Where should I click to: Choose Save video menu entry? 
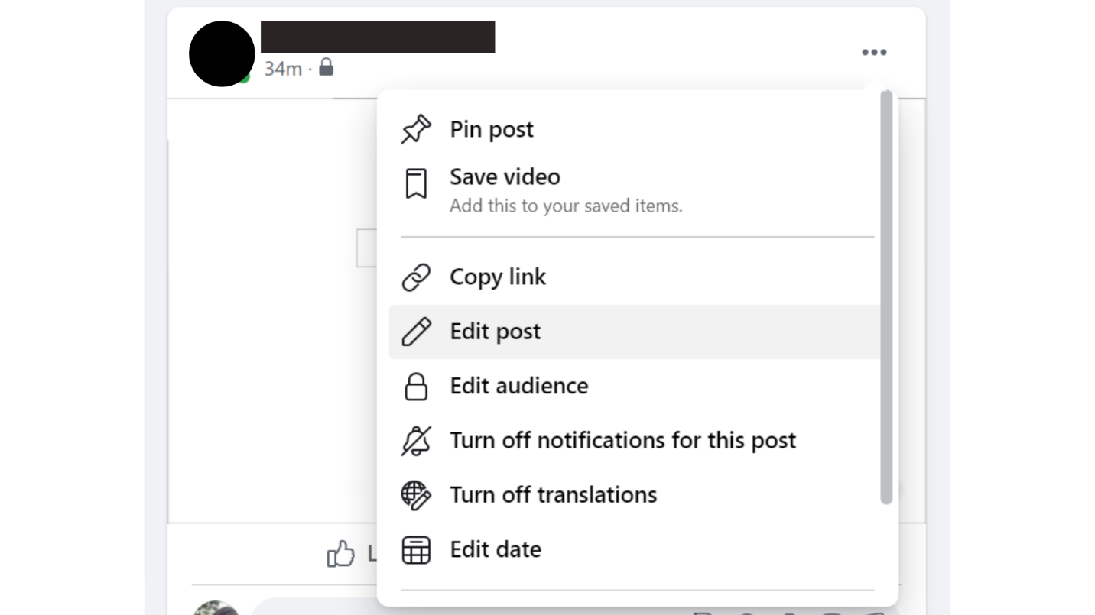pyautogui.click(x=505, y=177)
